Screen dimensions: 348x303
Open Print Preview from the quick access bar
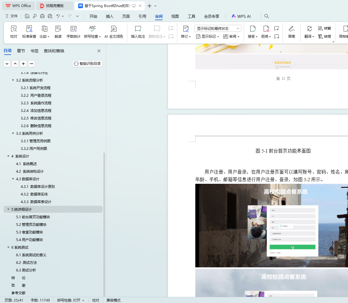[50, 16]
